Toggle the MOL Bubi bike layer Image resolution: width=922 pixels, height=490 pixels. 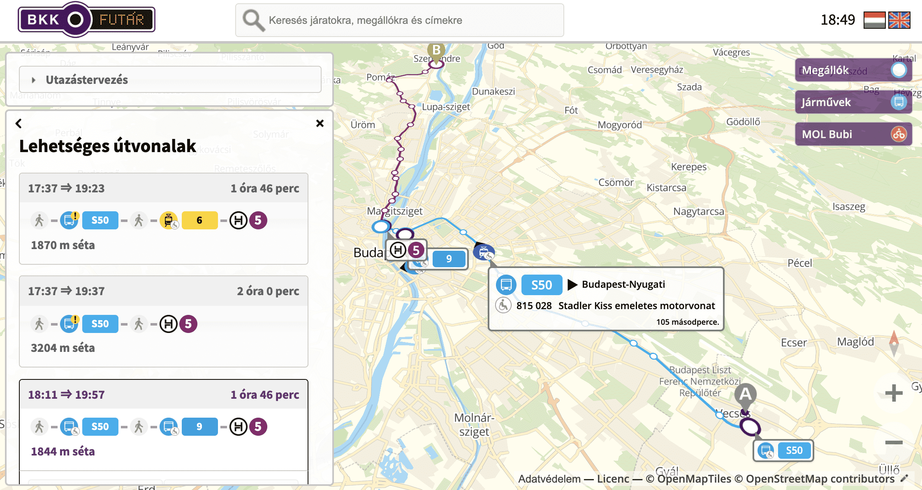pyautogui.click(x=853, y=134)
